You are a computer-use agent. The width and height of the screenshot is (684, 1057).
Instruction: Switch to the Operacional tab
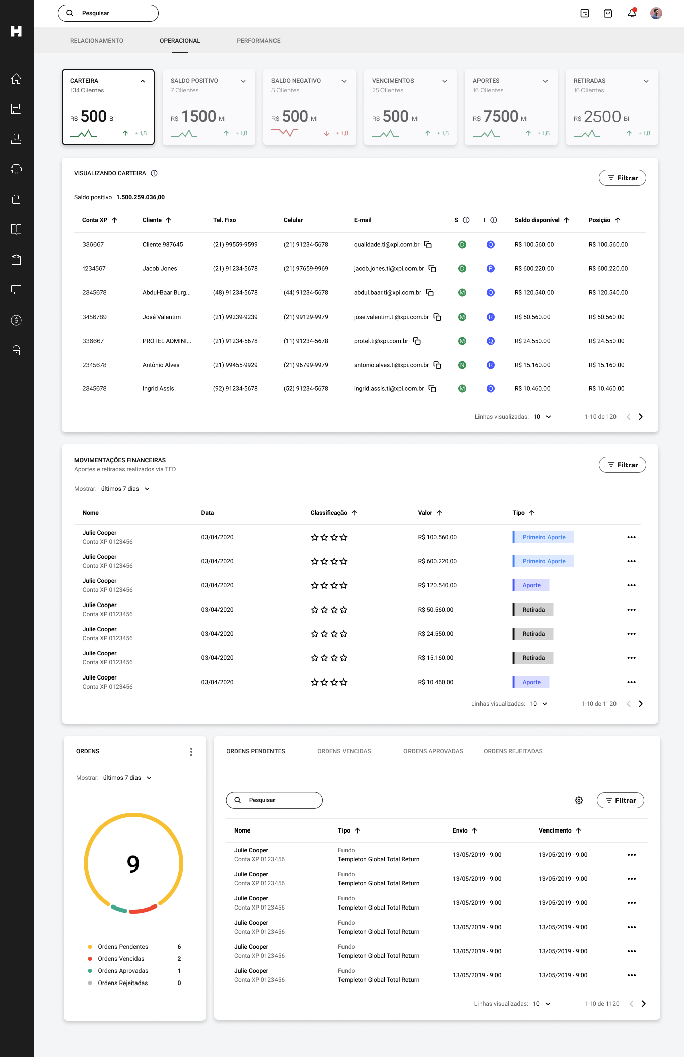click(x=180, y=41)
